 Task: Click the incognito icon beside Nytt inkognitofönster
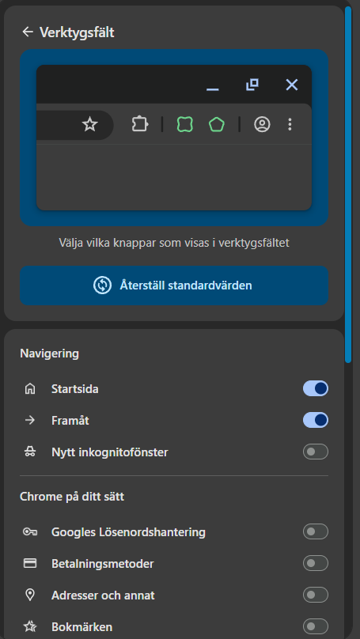pos(30,452)
